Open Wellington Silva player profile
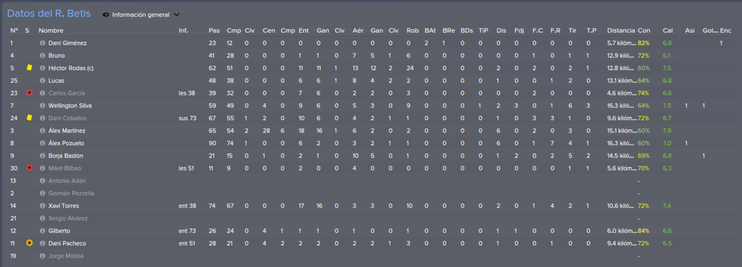 point(69,106)
